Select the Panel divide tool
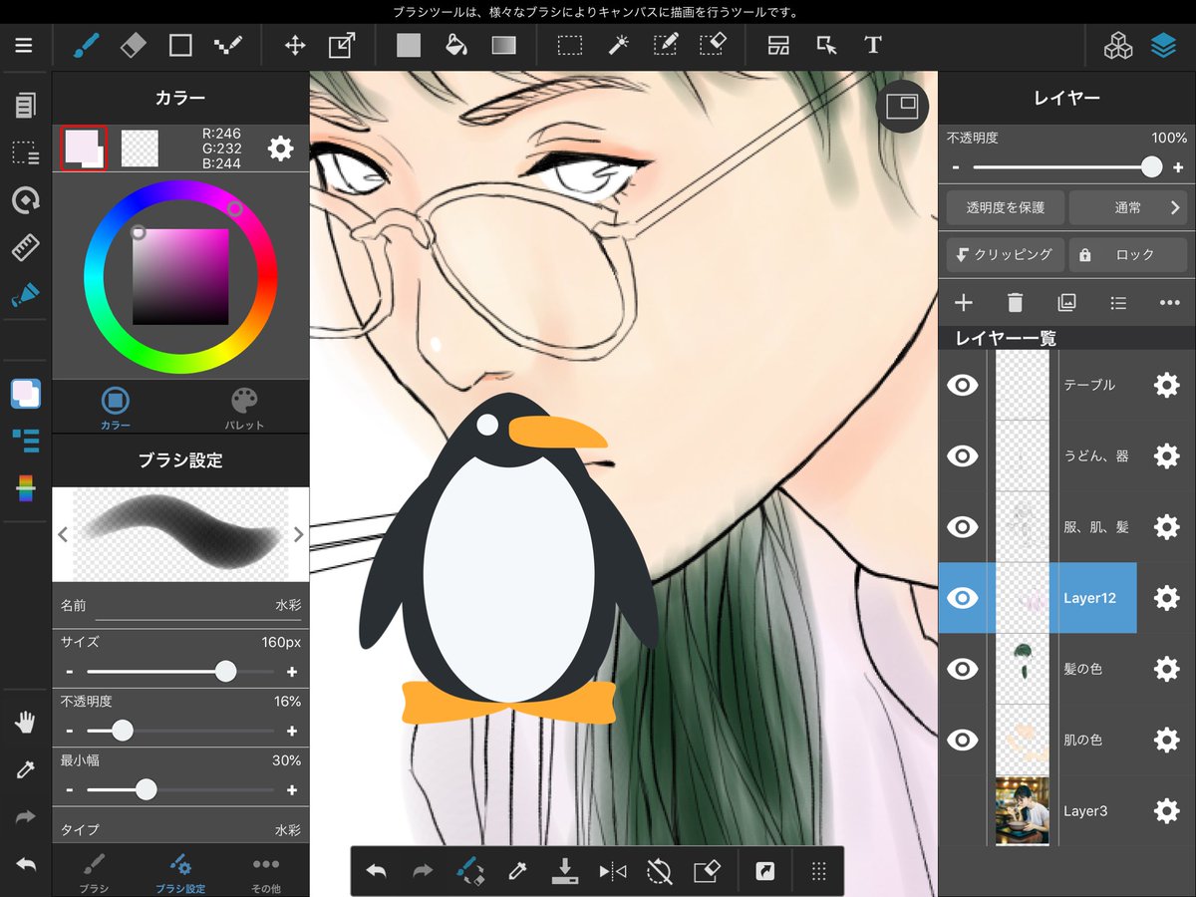 (x=778, y=45)
